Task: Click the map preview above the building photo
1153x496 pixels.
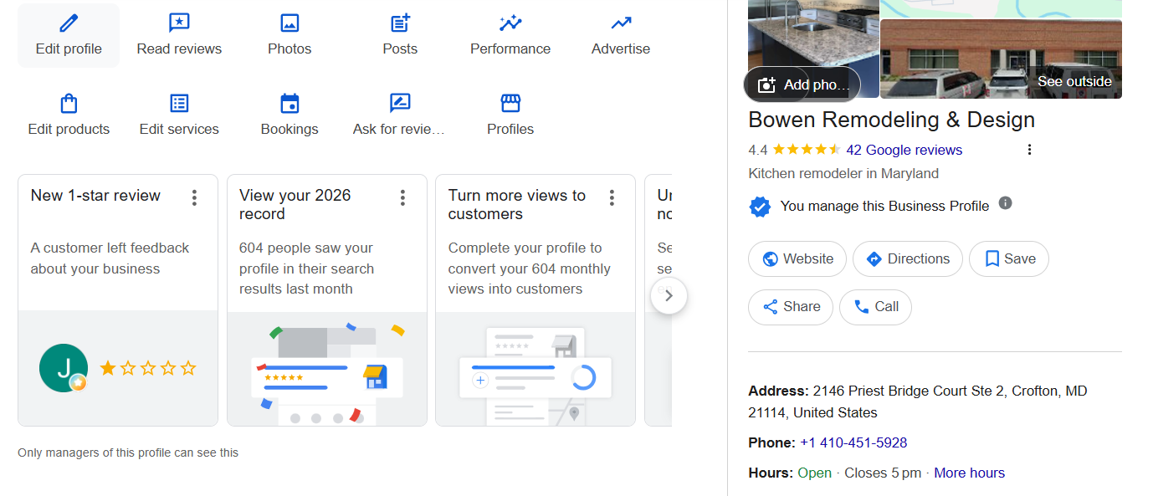Action: (x=1001, y=8)
